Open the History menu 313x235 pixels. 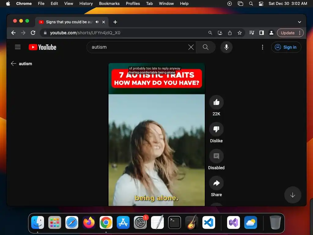point(86,4)
